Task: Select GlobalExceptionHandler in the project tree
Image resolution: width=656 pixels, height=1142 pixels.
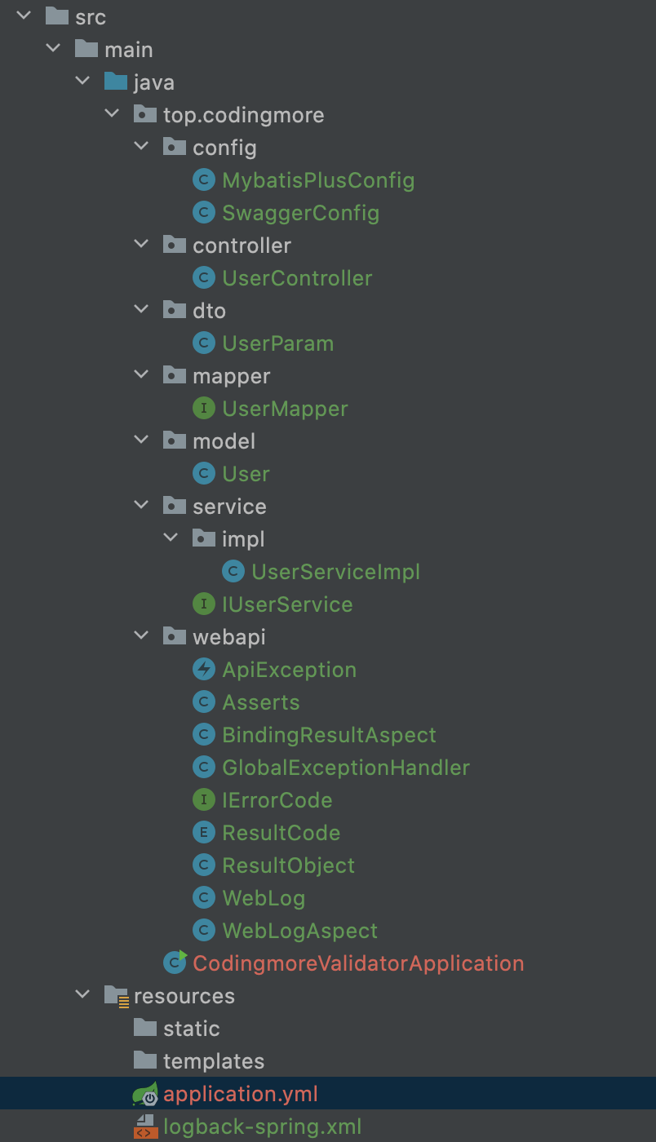Action: click(346, 768)
